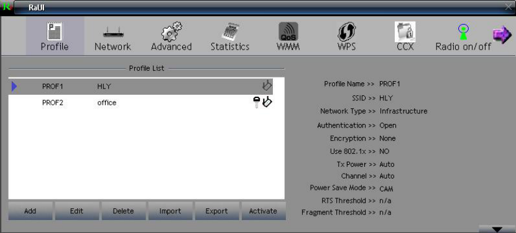Open the Network router icon
This screenshot has height=233, width=516.
(113, 33)
